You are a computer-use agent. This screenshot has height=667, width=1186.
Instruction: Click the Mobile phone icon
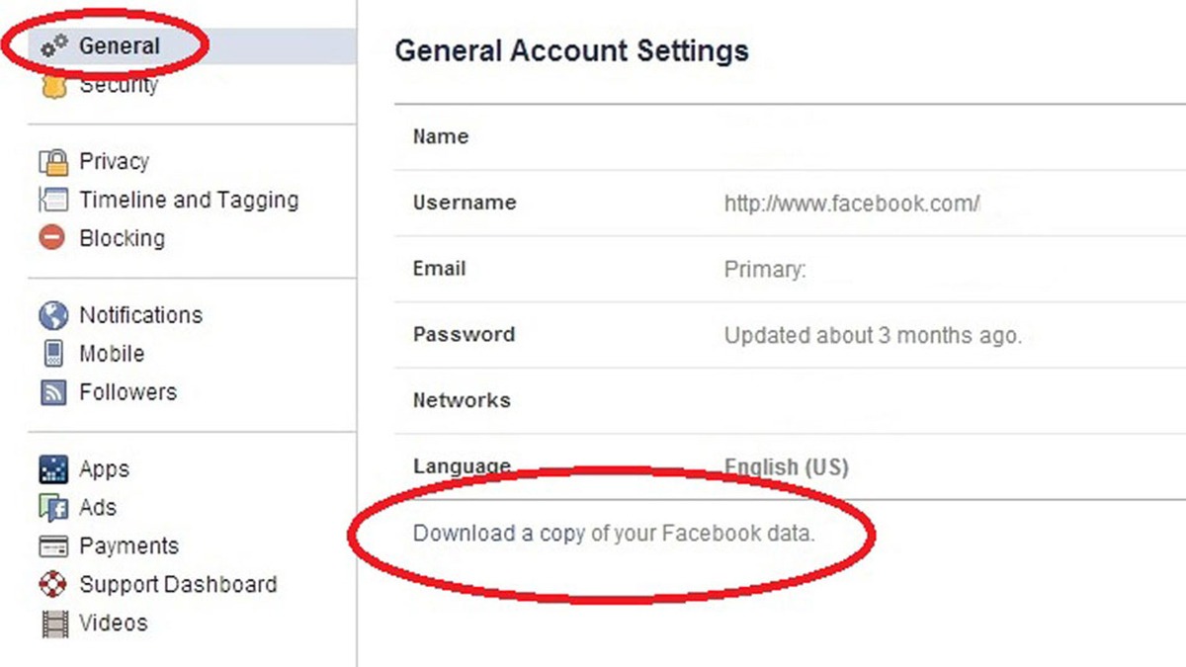53,354
